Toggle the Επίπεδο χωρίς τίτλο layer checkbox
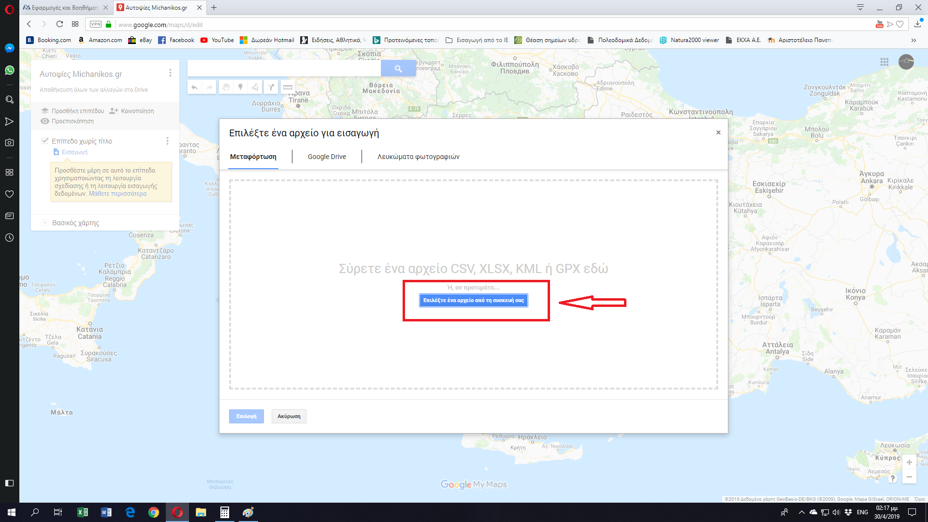928x522 pixels. click(x=45, y=141)
